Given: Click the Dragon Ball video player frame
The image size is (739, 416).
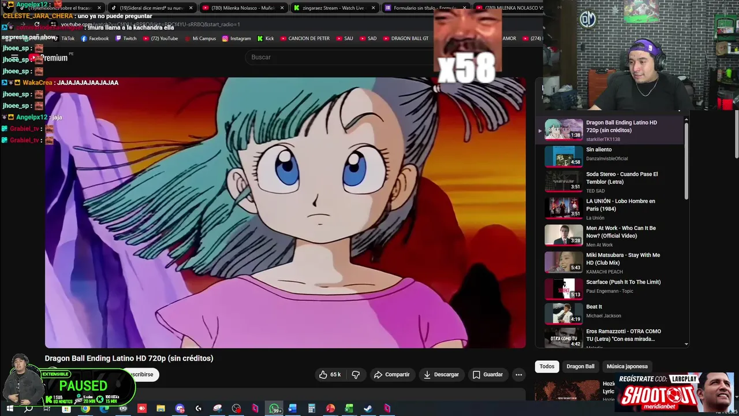Looking at the screenshot, I should 285,213.
